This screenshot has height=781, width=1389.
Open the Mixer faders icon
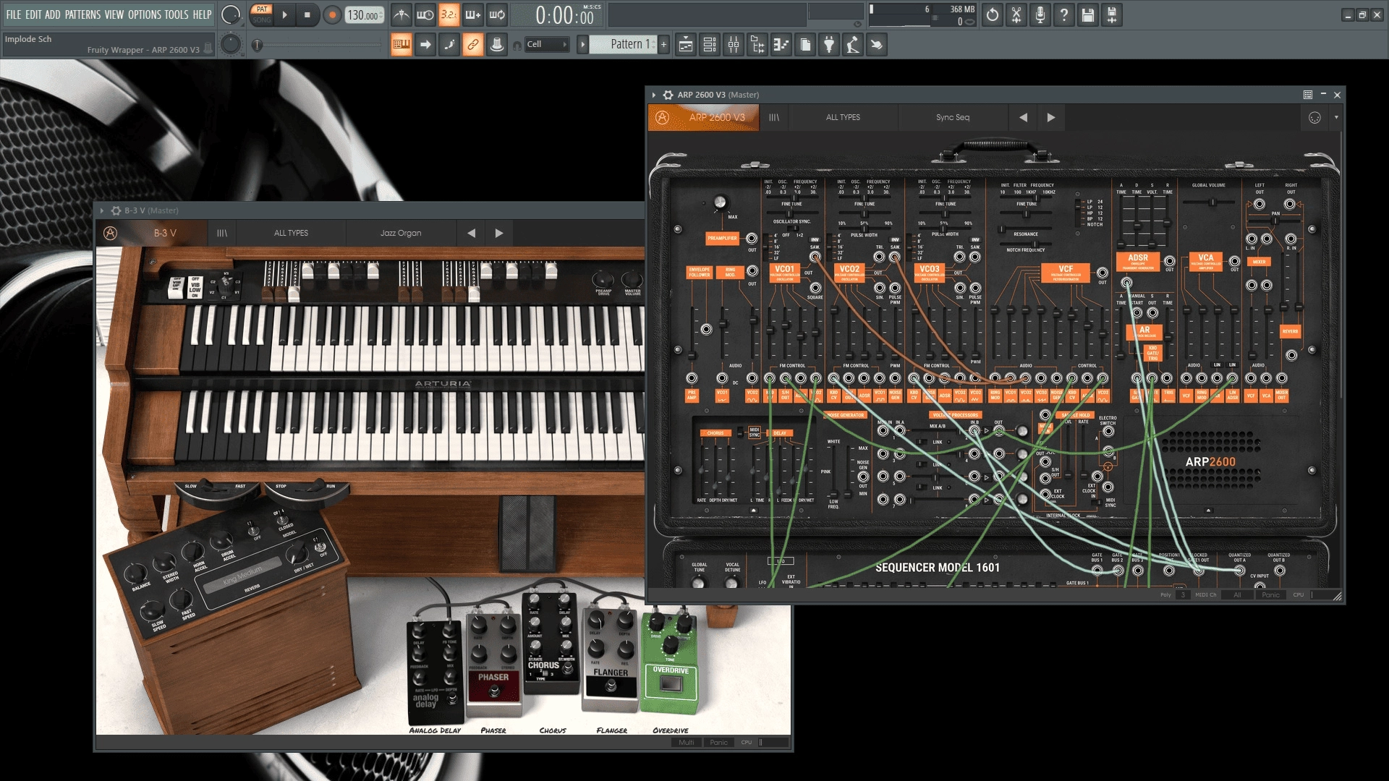click(x=734, y=45)
